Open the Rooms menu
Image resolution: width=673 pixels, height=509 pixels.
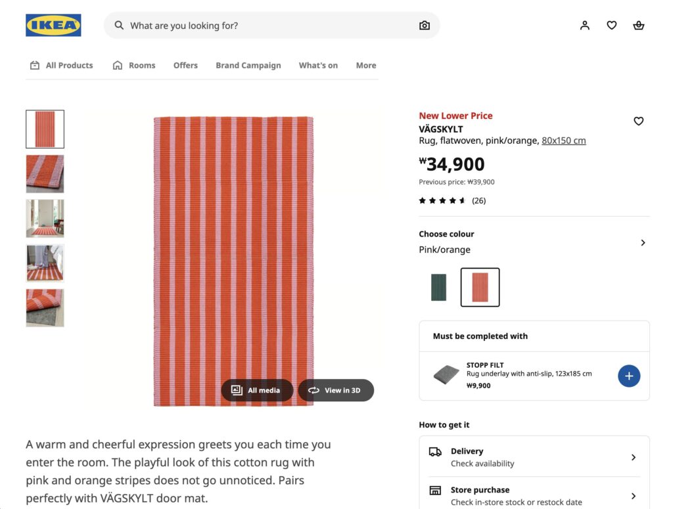pos(134,66)
